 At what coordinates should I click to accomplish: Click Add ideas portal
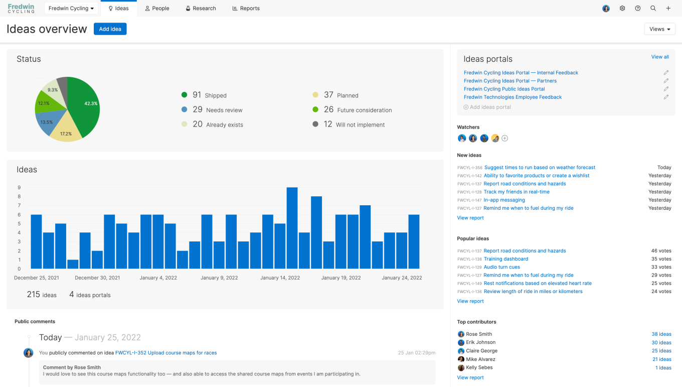pos(487,107)
